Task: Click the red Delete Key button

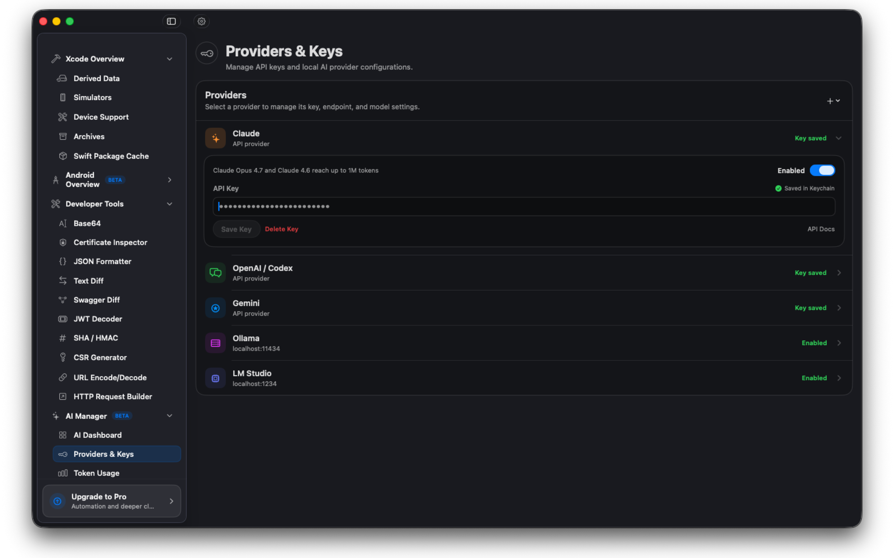Action: [282, 229]
